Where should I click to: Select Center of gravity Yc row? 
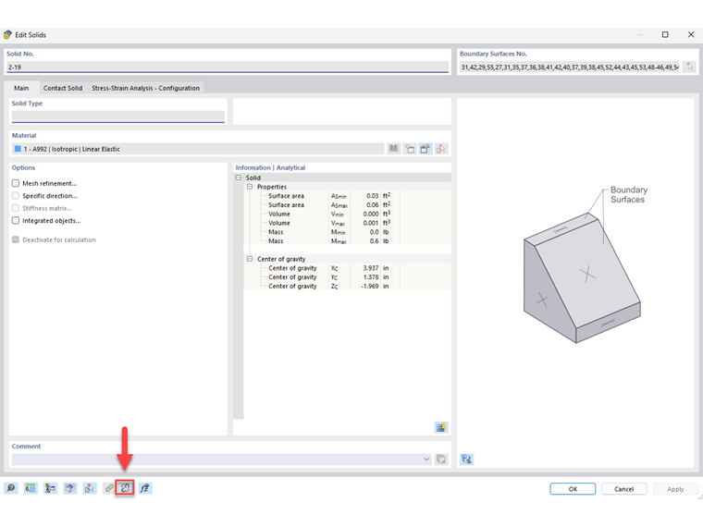click(x=348, y=277)
